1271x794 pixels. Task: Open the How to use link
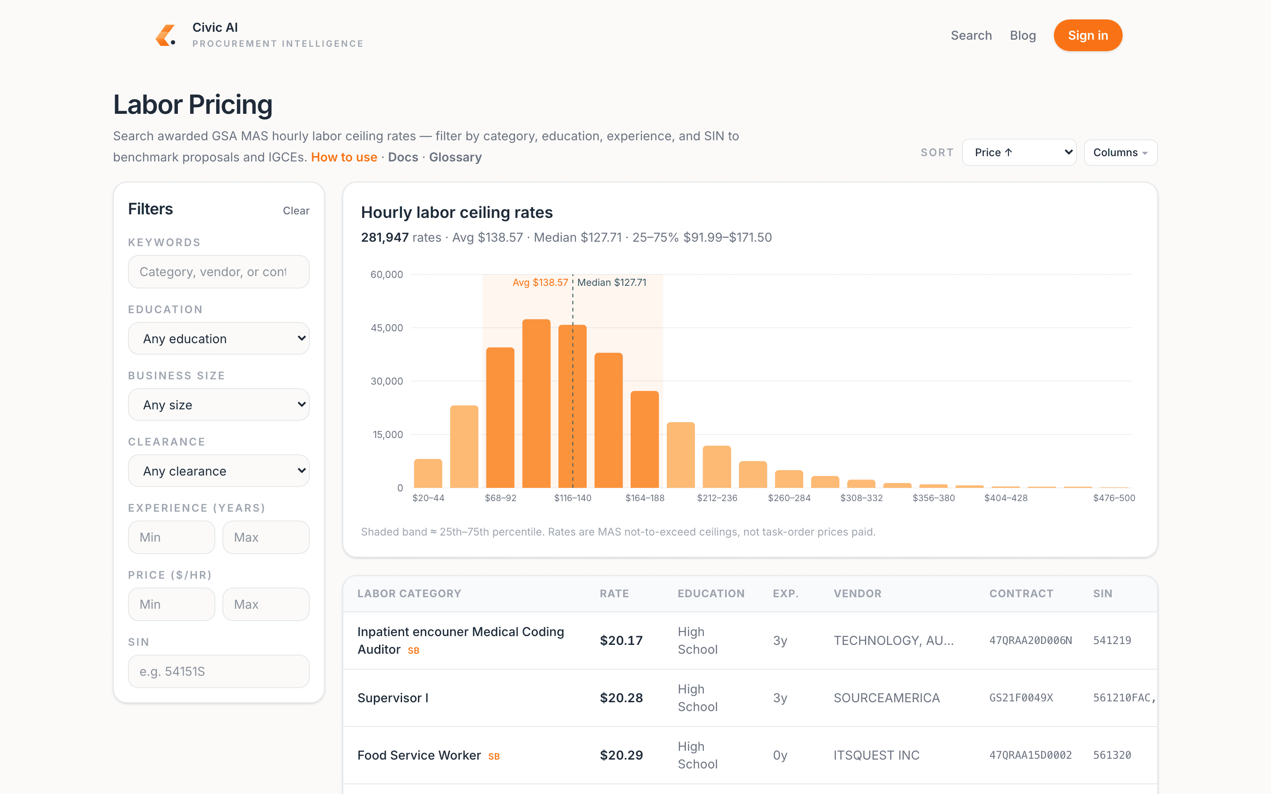point(344,157)
